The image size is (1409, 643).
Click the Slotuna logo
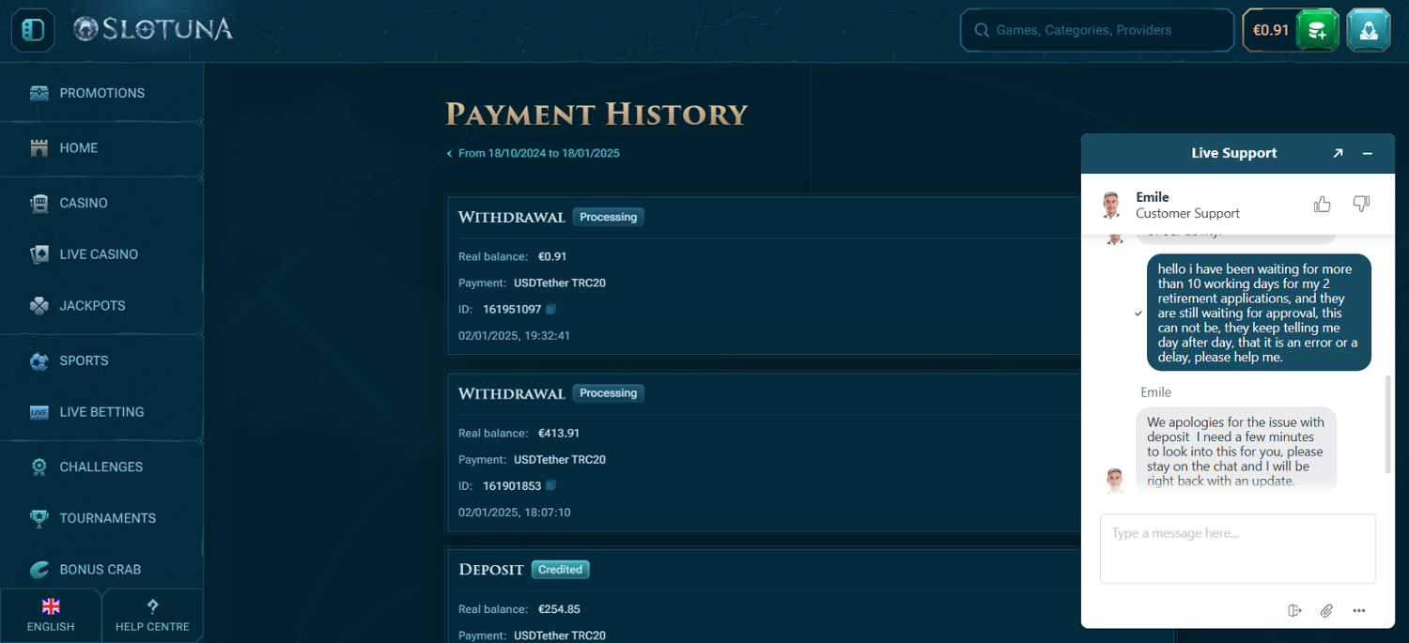point(154,30)
